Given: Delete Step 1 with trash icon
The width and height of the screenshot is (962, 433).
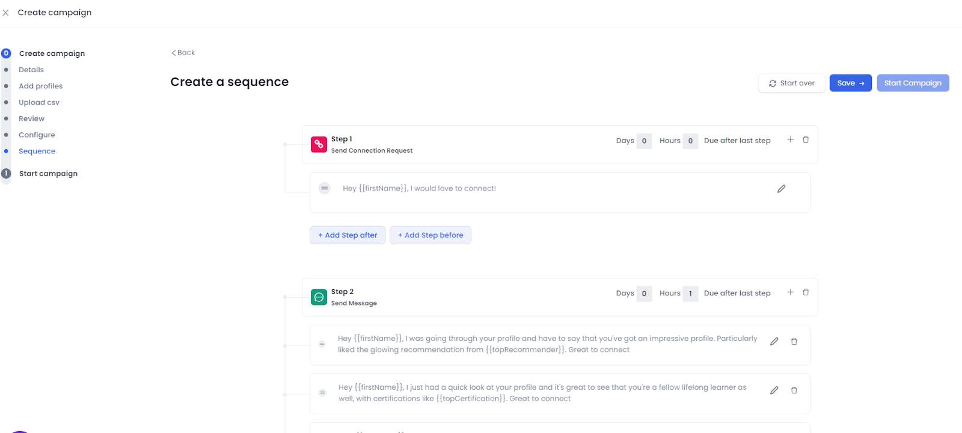Looking at the screenshot, I should click(x=806, y=140).
